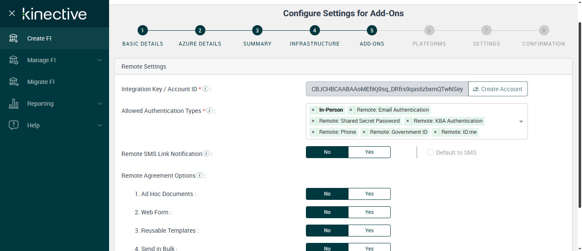Click info icon beside Integration Key label

tap(205, 89)
